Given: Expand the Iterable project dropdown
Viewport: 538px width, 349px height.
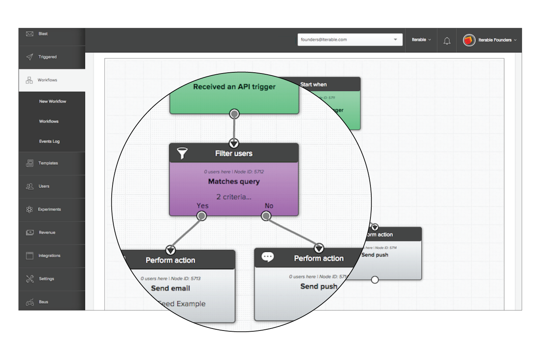Looking at the screenshot, I should coord(421,40).
